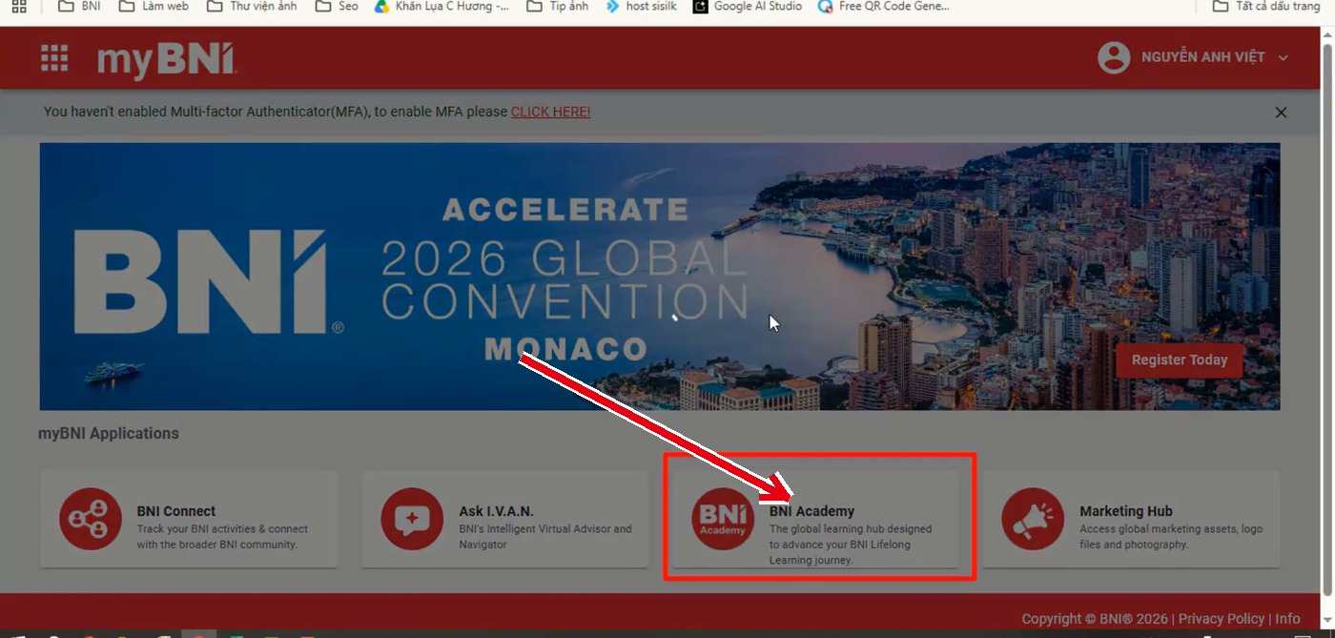The height and width of the screenshot is (638, 1335).
Task: Click the Copyright © BNI® 2026 text
Action: tap(1094, 619)
